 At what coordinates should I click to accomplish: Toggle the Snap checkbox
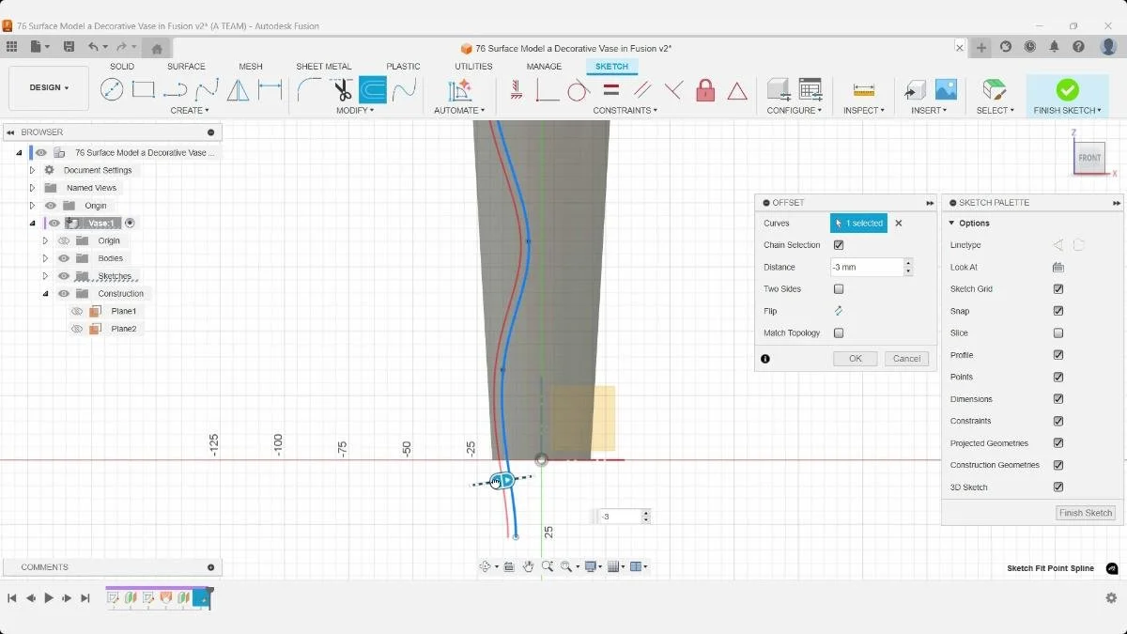(1058, 311)
